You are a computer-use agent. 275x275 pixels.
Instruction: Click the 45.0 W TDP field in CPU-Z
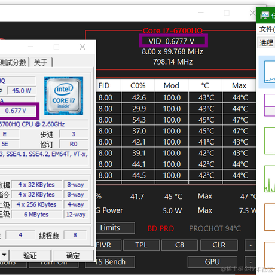click(22, 91)
